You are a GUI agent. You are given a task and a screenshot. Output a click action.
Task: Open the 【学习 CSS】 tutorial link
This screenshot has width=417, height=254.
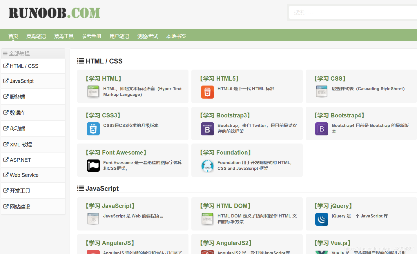click(330, 79)
